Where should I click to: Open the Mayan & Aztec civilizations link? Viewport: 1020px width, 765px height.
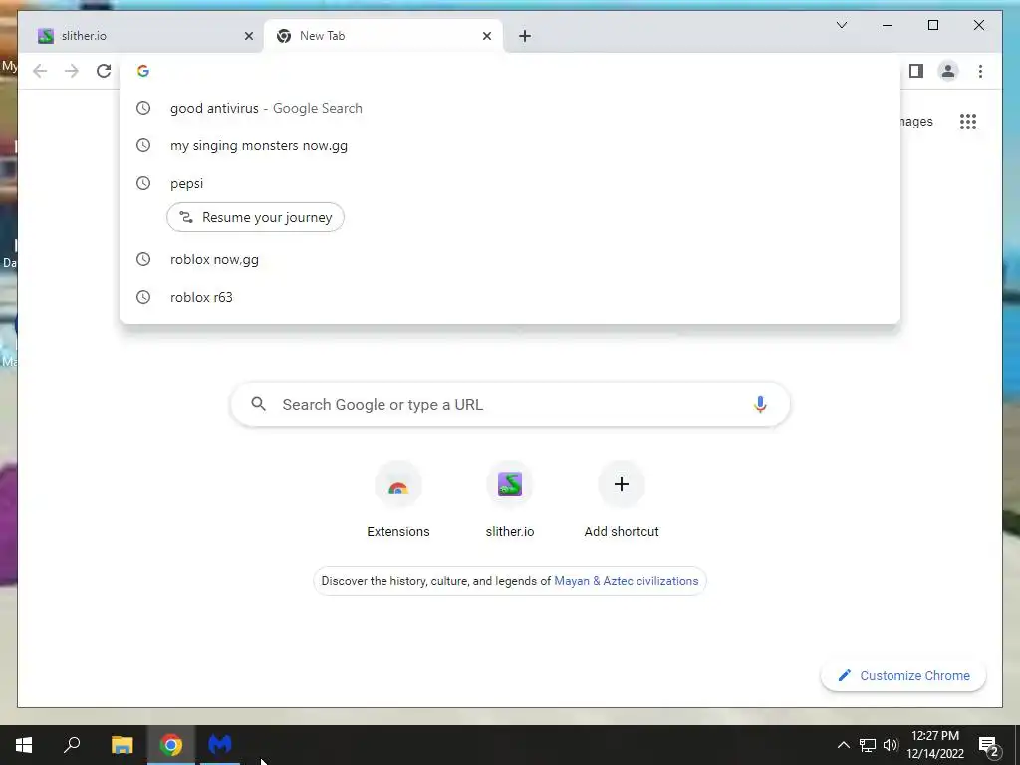[626, 581]
